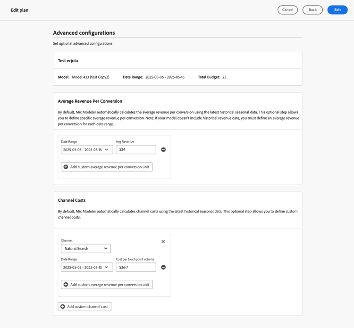Go back using the Back button
This screenshot has height=328, width=354.
click(x=312, y=10)
